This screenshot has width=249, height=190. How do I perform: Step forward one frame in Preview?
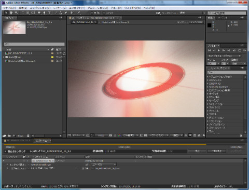click(x=224, y=50)
